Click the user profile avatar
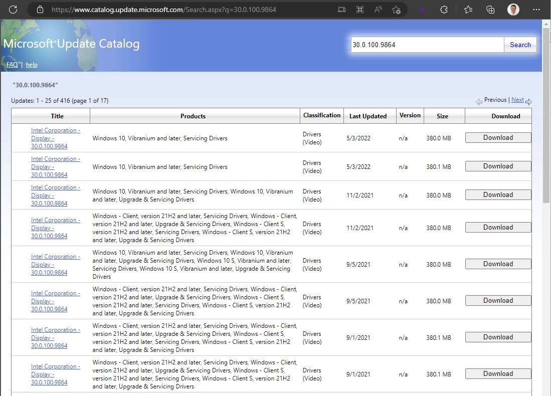The image size is (551, 396). [513, 10]
